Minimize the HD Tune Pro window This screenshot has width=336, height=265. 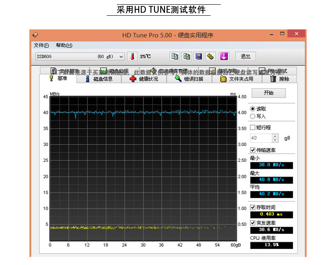[x=272, y=34]
